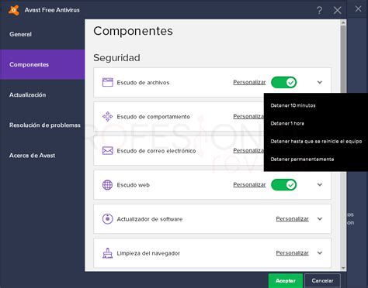
Task: Click the Seguridad section heading
Action: point(116,58)
